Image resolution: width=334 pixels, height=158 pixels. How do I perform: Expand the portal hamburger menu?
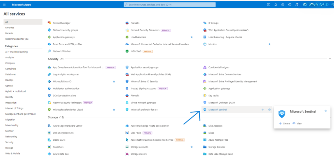[4, 5]
